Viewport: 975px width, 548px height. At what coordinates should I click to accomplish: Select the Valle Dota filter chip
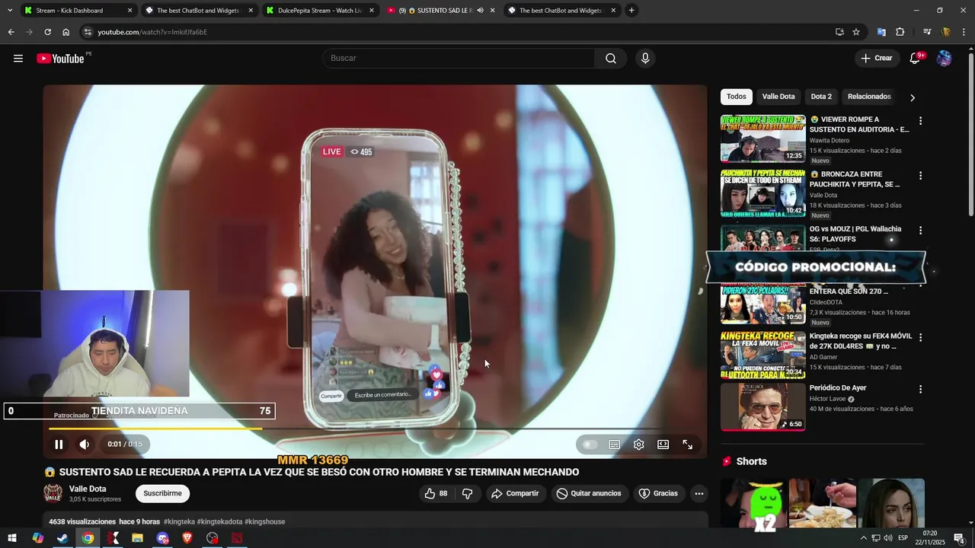[778, 97]
